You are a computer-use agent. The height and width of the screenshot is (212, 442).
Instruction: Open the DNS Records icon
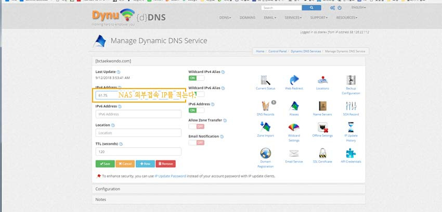click(265, 106)
